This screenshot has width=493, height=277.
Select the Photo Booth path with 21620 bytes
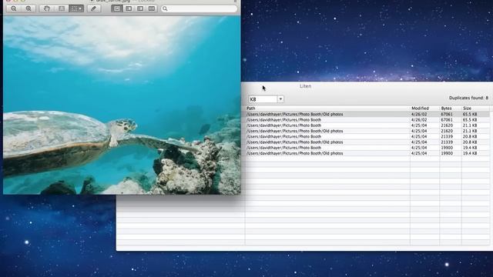(x=283, y=125)
